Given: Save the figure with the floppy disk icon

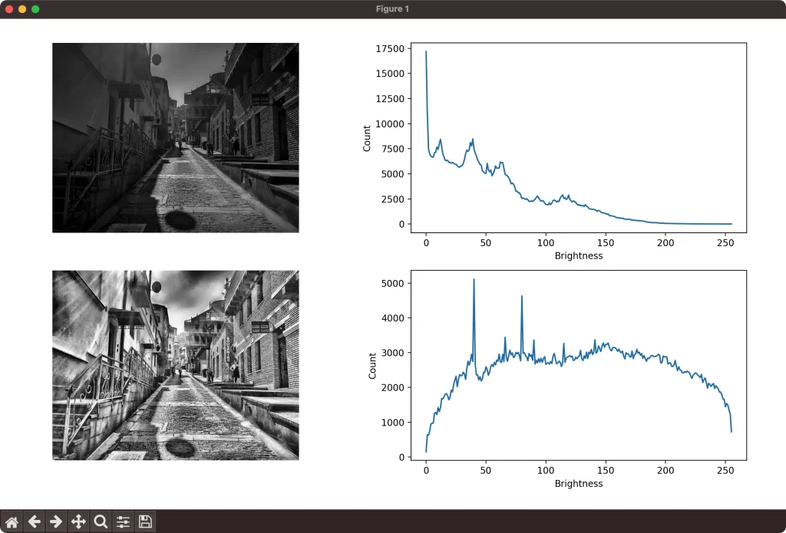Looking at the screenshot, I should (145, 522).
